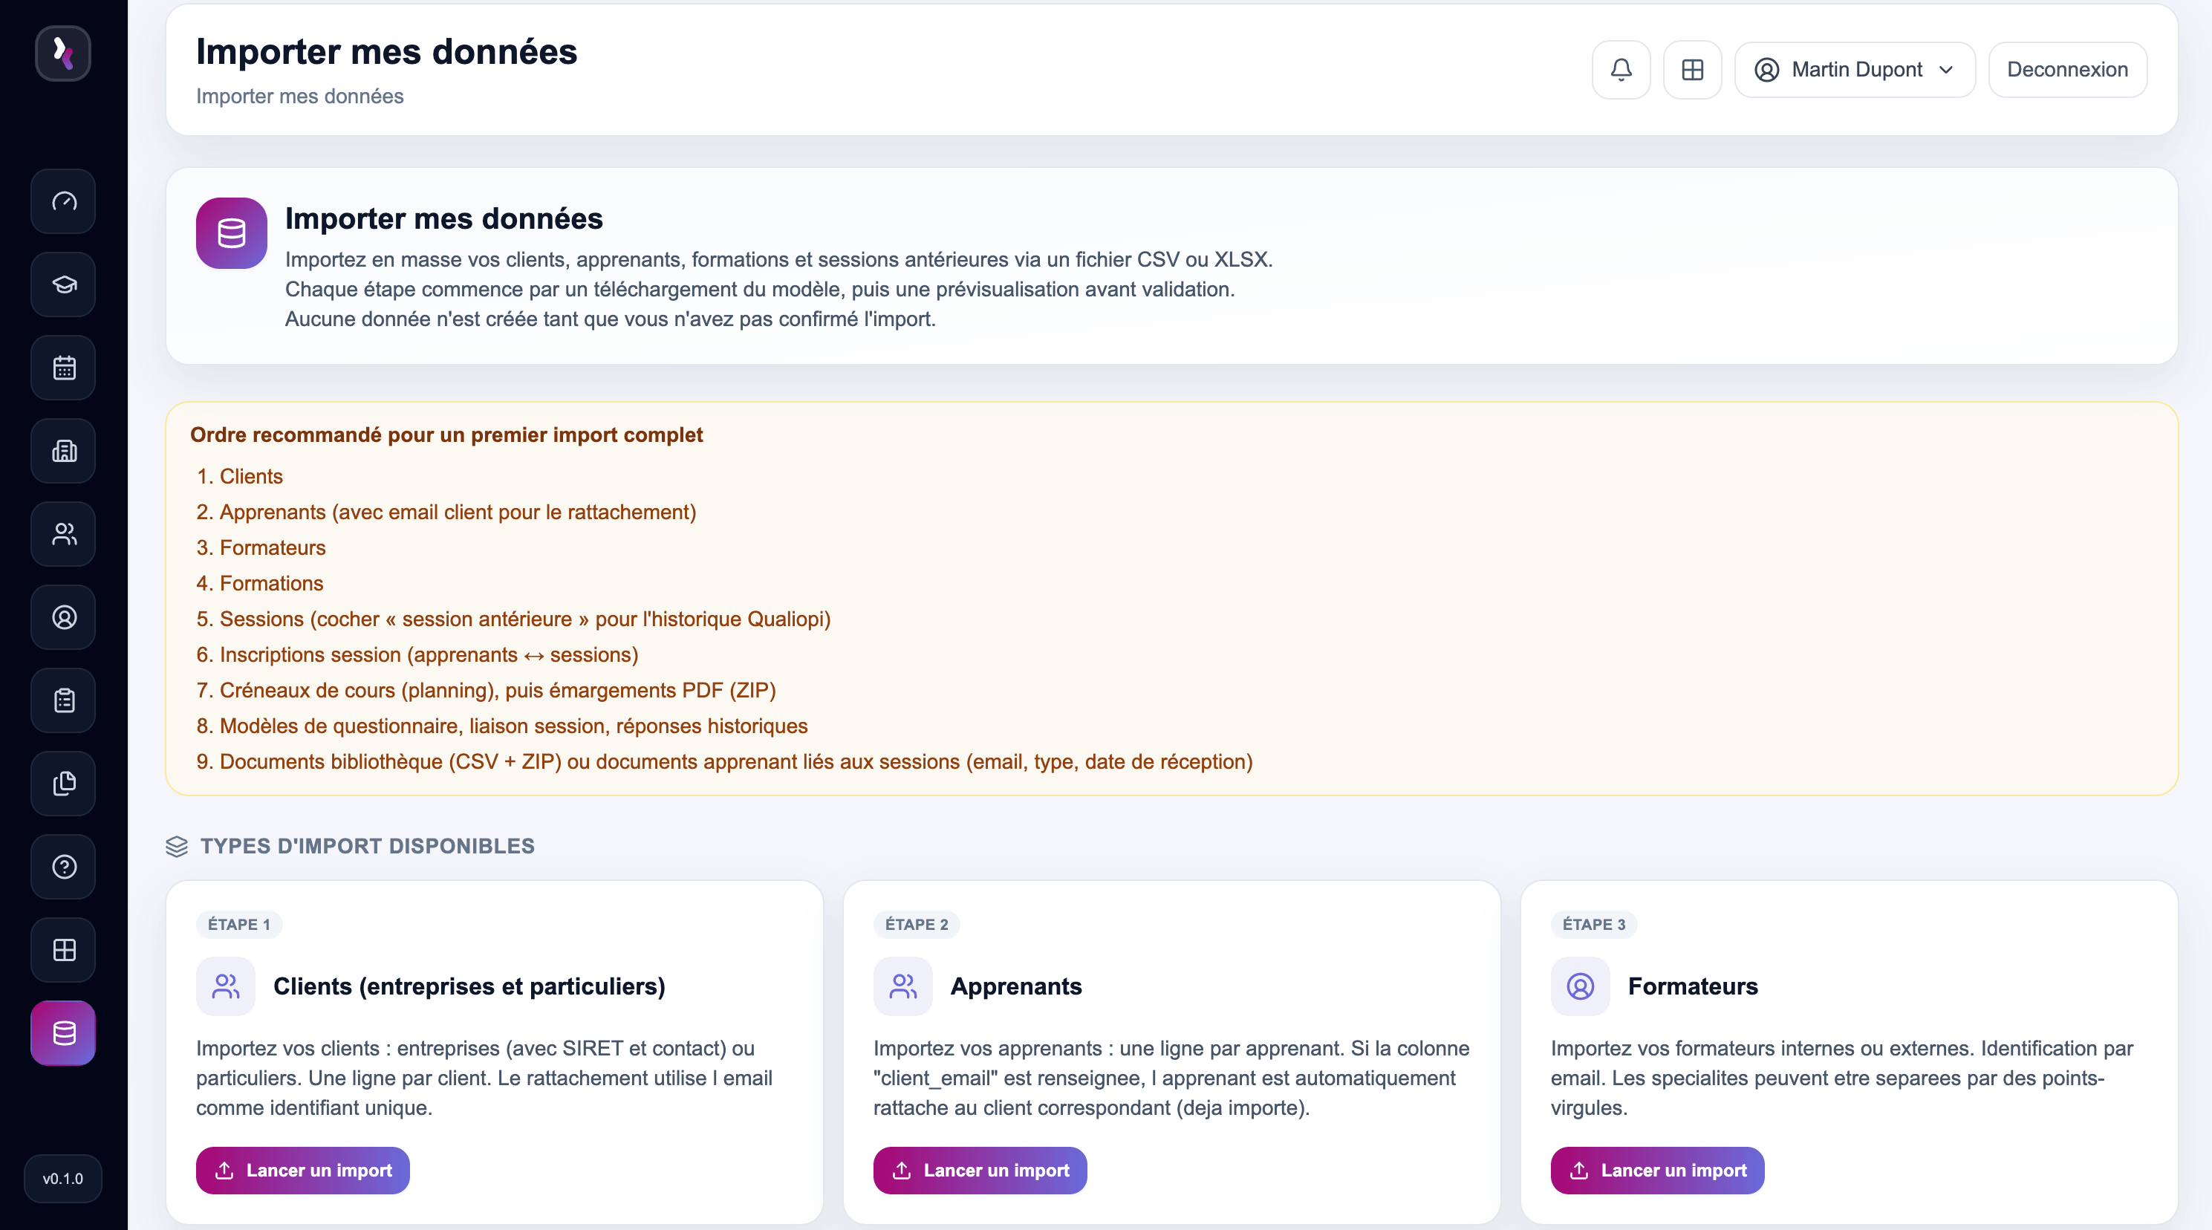2212x1230 pixels.
Task: Expand the Martin Dupont user menu
Action: tap(1854, 70)
